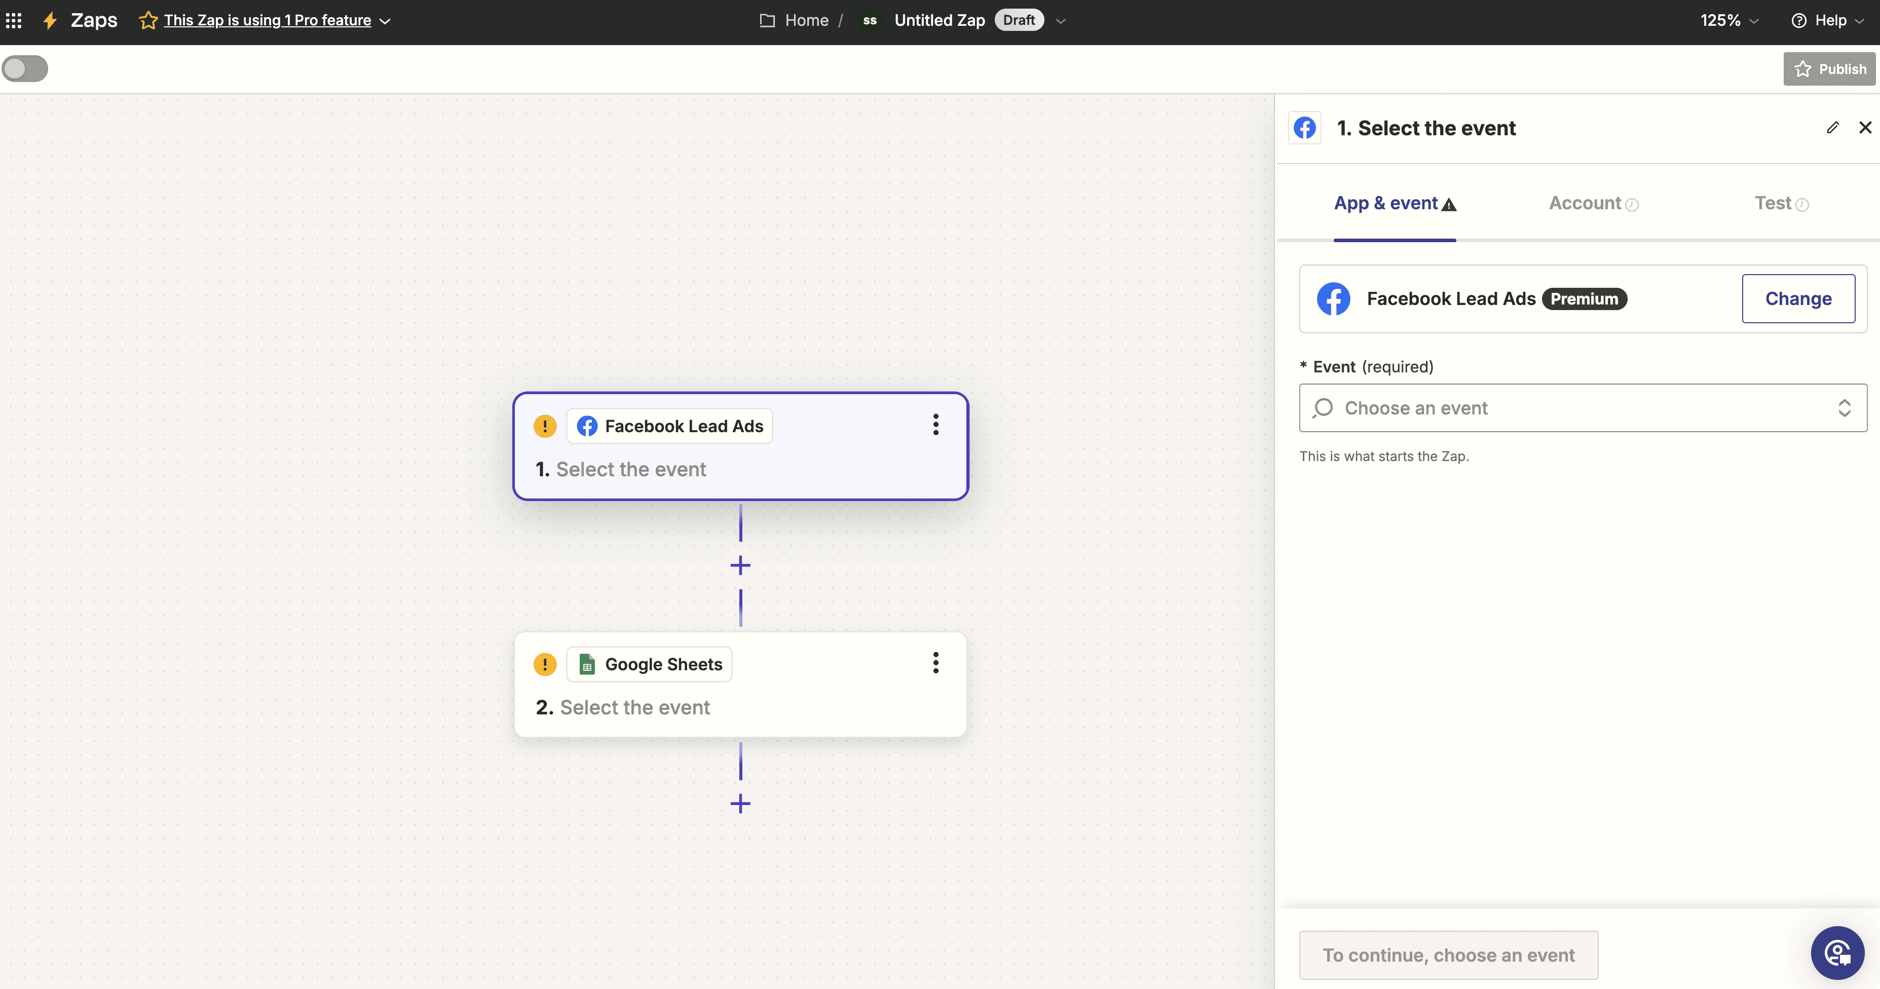
Task: Click Facebook Lead Ads app chip in step 1
Action: [669, 426]
